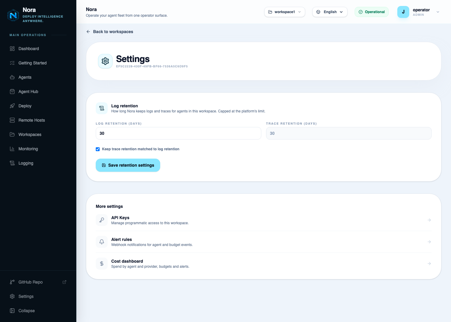451x322 pixels.
Task: Click the Operational status badge
Action: (372, 12)
